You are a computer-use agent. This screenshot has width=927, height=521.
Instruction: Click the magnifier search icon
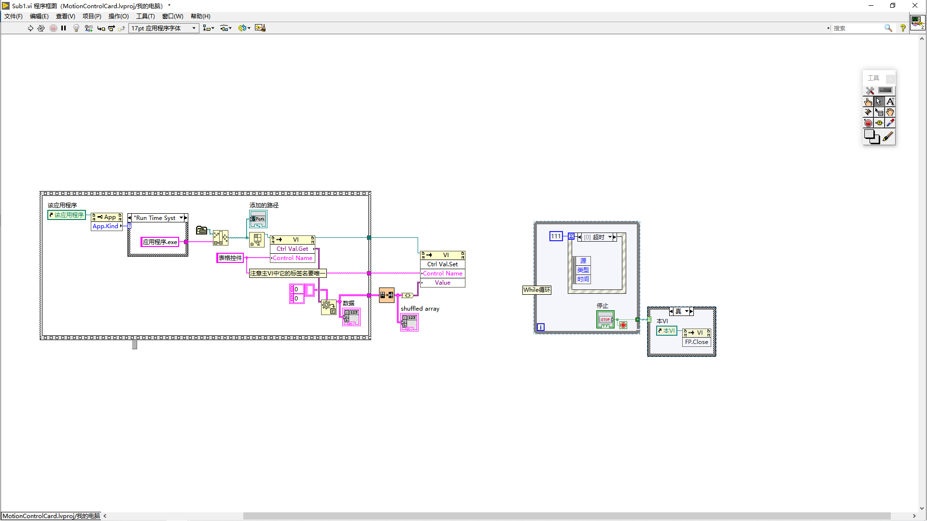888,28
